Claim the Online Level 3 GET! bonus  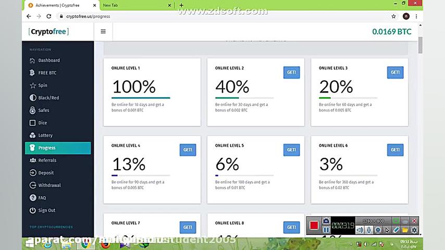point(395,72)
